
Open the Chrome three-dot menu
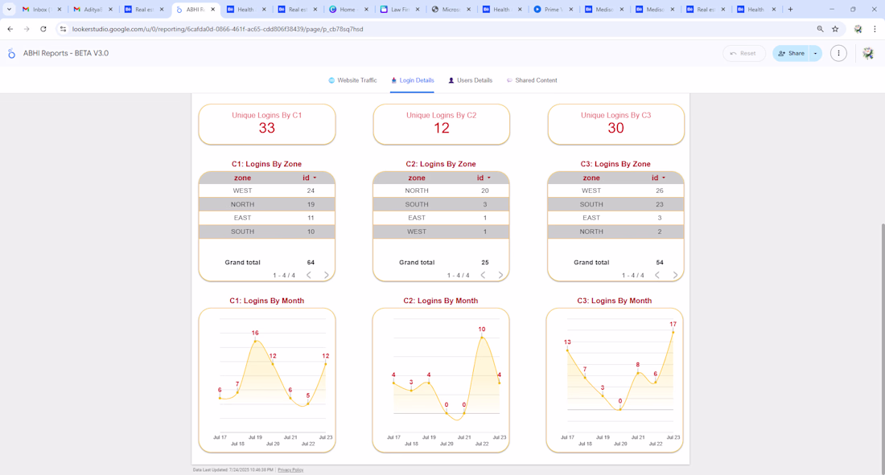pos(875,29)
